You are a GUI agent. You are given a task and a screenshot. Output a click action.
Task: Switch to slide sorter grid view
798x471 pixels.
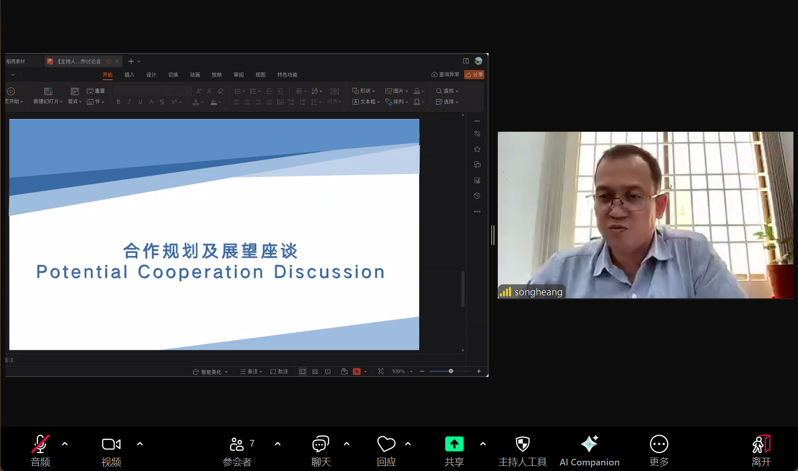point(315,371)
